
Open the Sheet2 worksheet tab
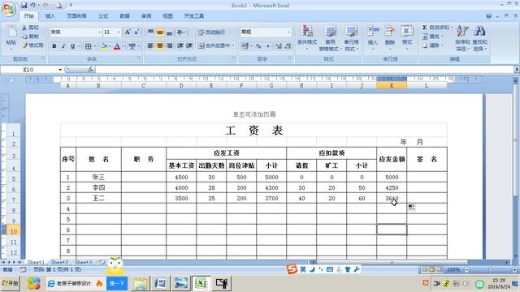click(x=59, y=262)
